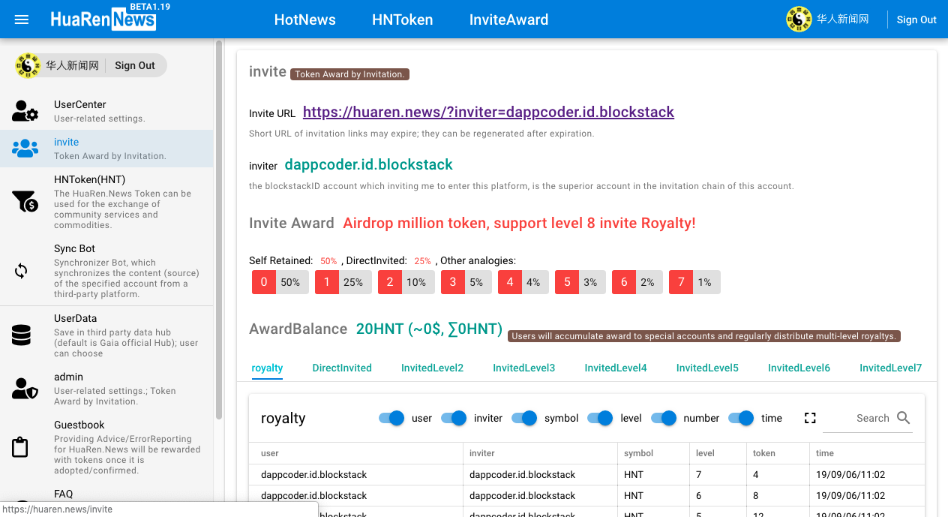Switch to the royalty tab
This screenshot has width=948, height=517.
pyautogui.click(x=268, y=368)
